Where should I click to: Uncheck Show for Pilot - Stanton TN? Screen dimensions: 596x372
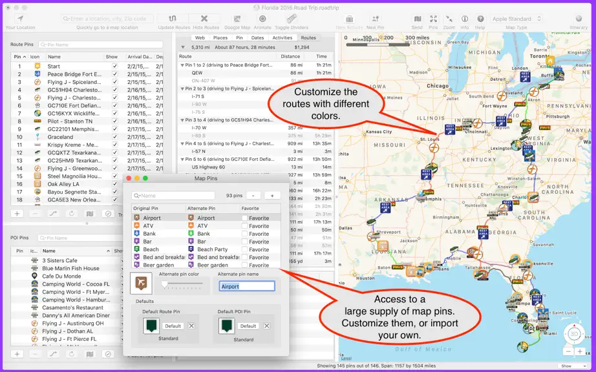point(115,121)
